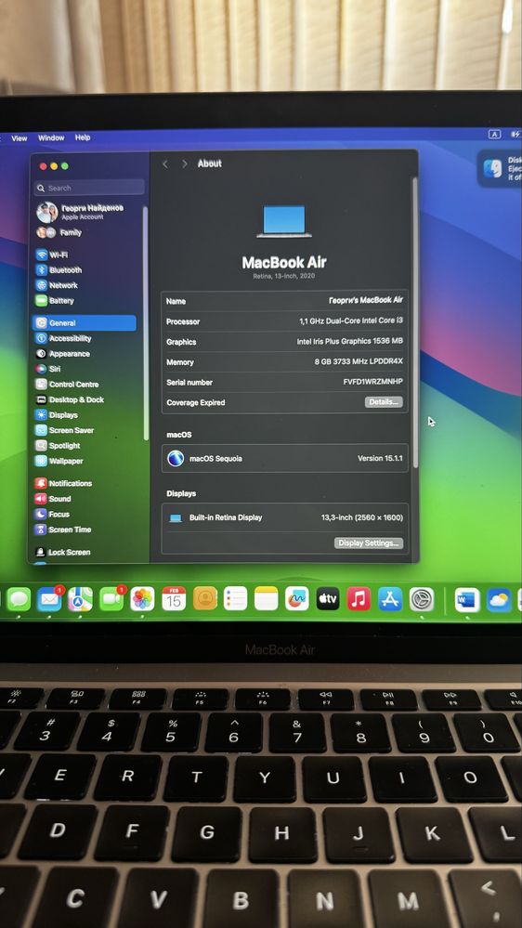Click the About pane vertical scrollbar
The image size is (522, 928).
(x=415, y=321)
